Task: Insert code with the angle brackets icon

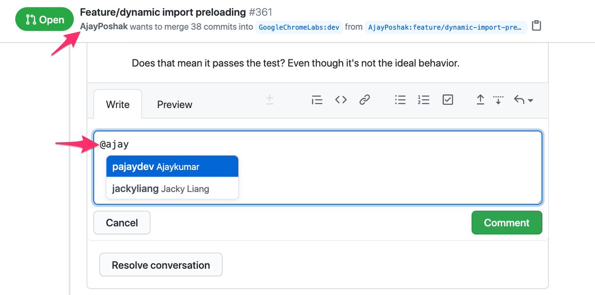Action: tap(341, 100)
